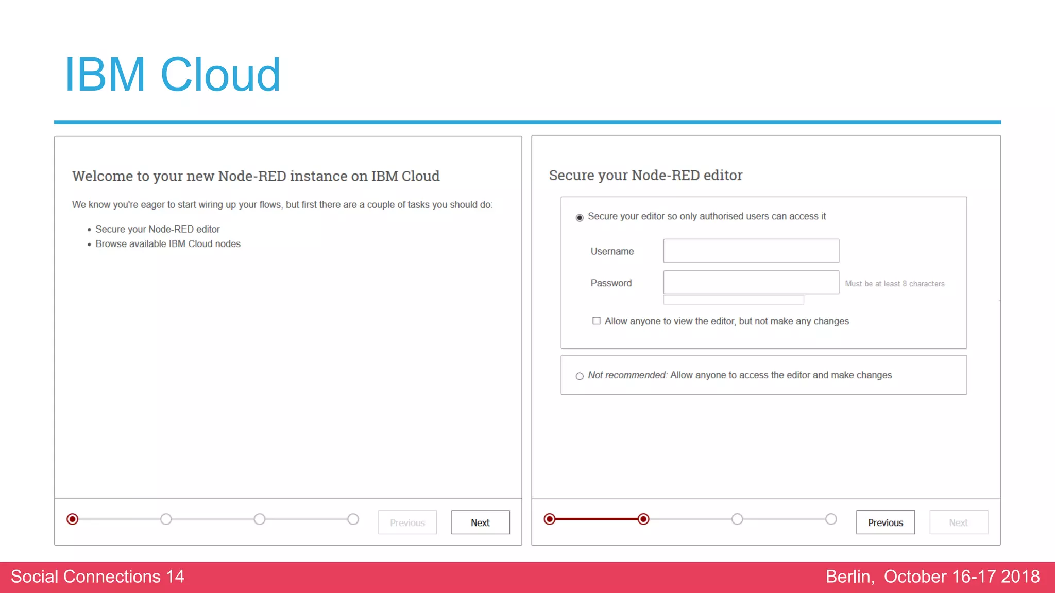Image resolution: width=1055 pixels, height=593 pixels.
Task: Click second step dot in Welcome panel
Action: click(x=166, y=519)
